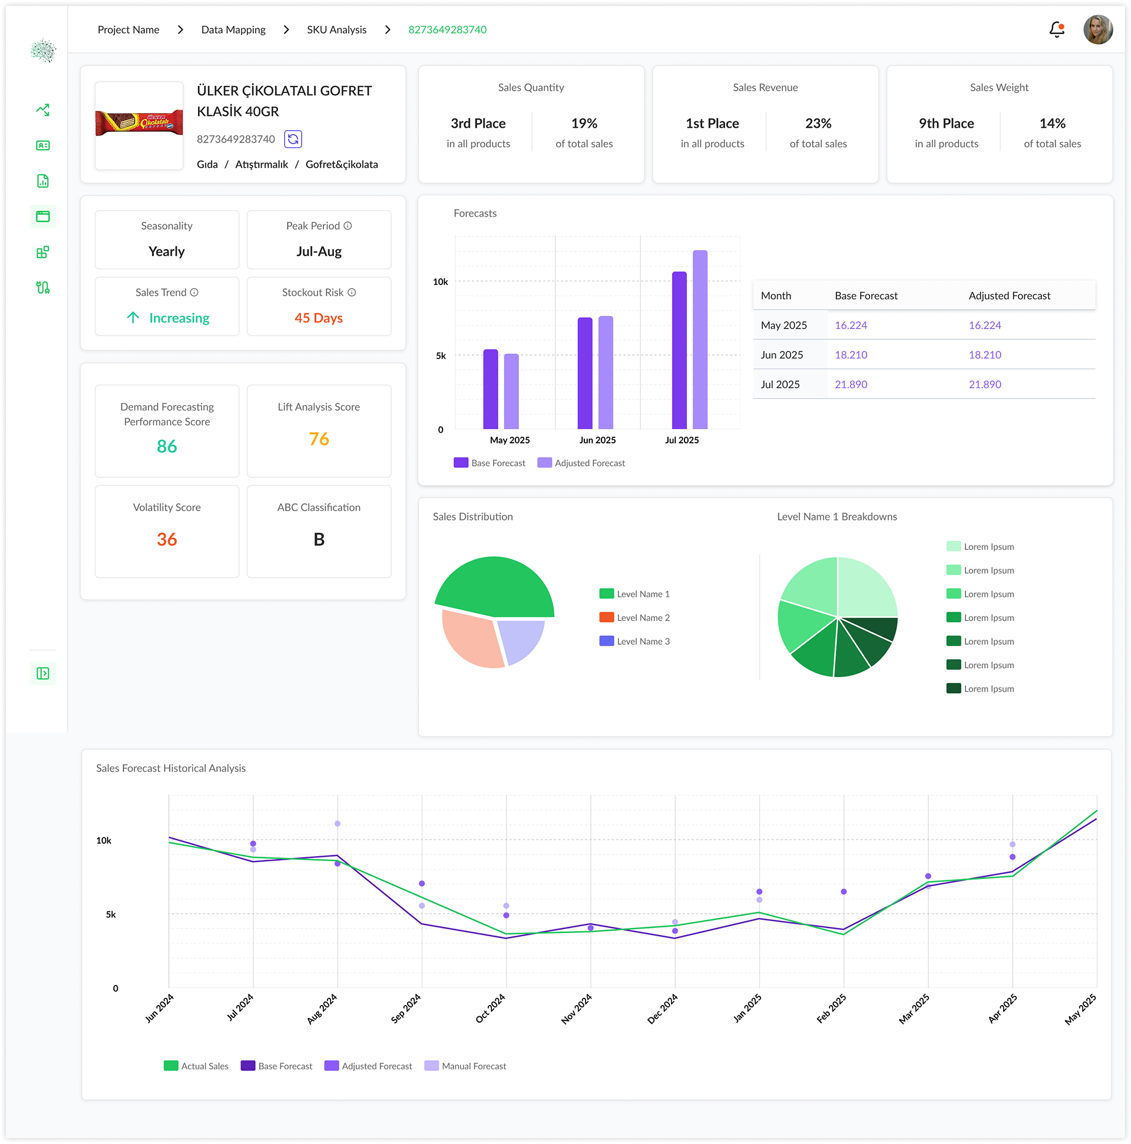Go to SKU Analysis breadcrumb
Screen dimensions: 1131x1144
click(336, 29)
